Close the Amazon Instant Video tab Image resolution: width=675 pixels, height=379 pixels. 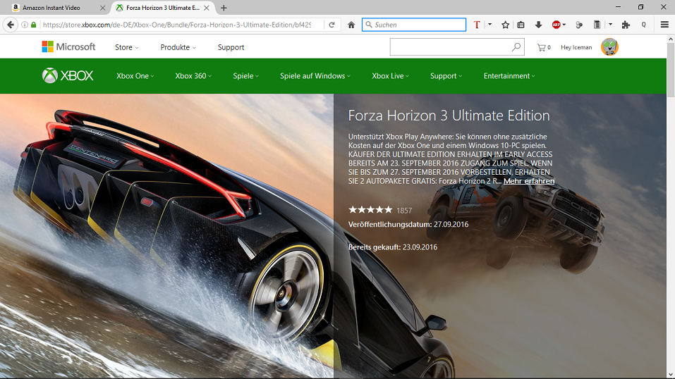click(102, 8)
